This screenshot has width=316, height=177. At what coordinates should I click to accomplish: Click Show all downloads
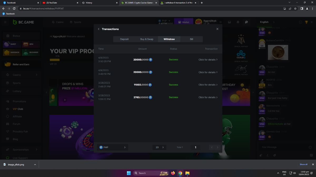(303, 164)
